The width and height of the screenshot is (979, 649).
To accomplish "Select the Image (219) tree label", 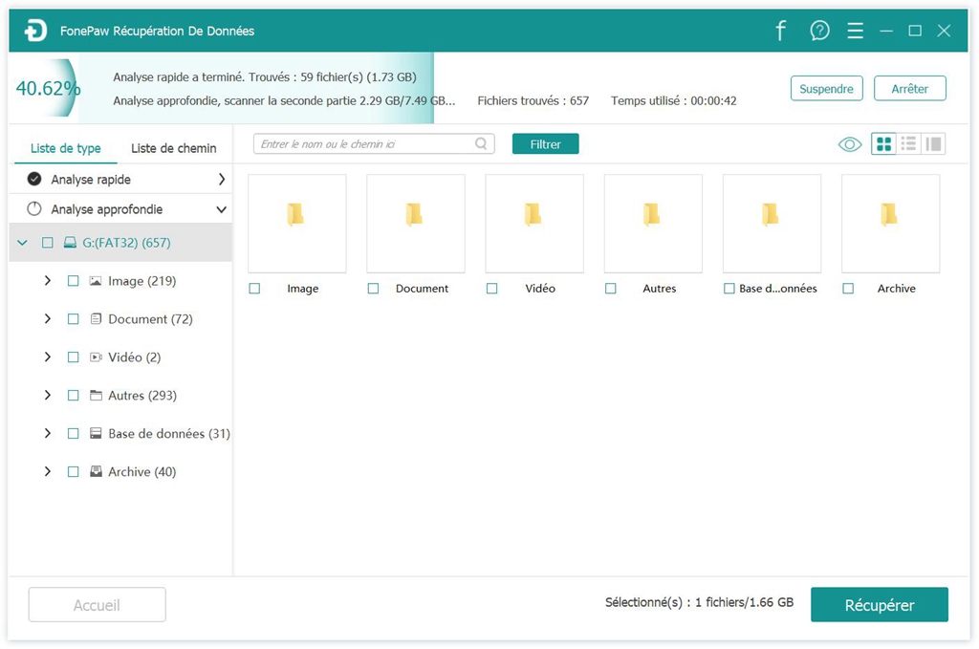I will pos(141,281).
